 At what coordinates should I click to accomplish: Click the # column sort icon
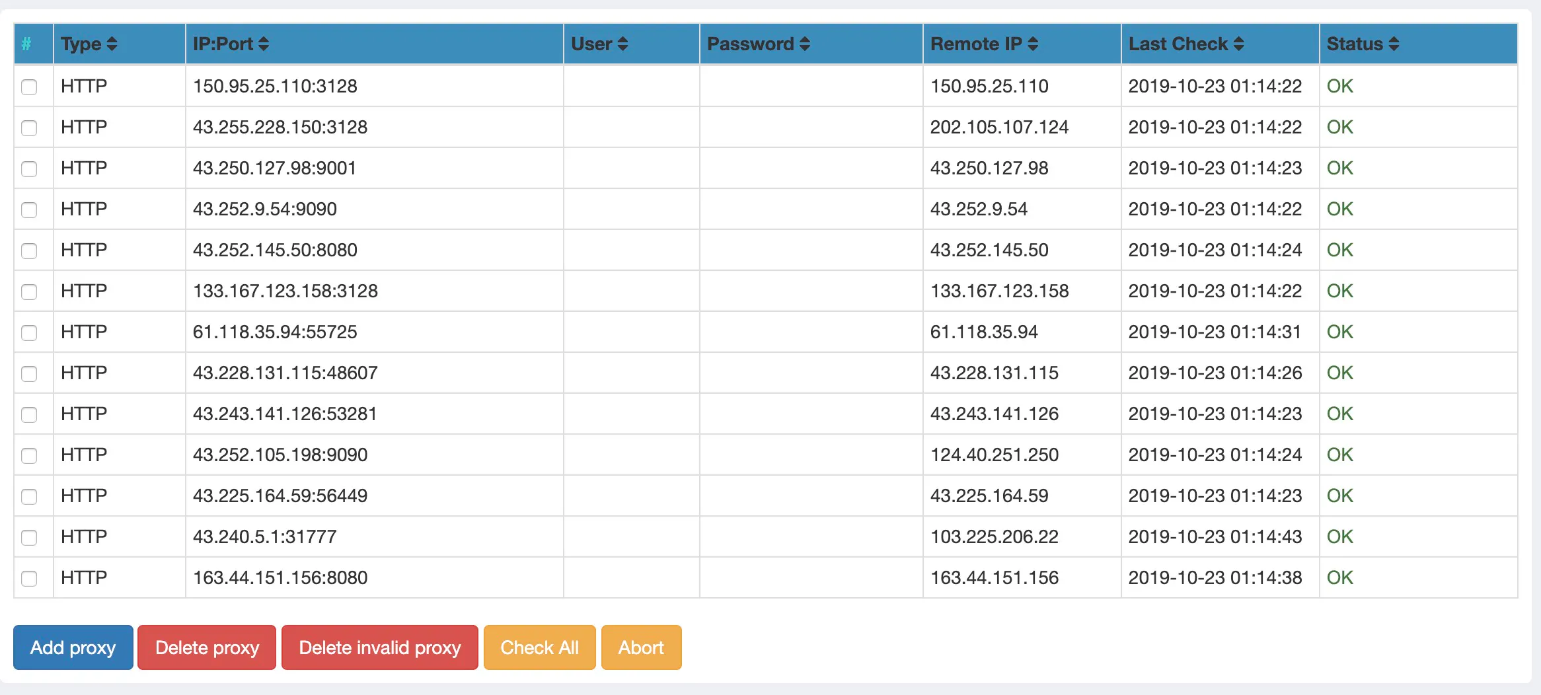(x=26, y=44)
